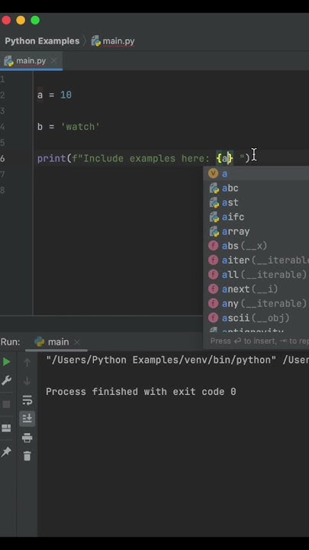
Task: Click the yellow macOS minimize button
Action: pos(21,21)
